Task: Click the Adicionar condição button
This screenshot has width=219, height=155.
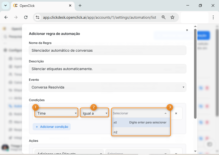Action: pos(52,127)
